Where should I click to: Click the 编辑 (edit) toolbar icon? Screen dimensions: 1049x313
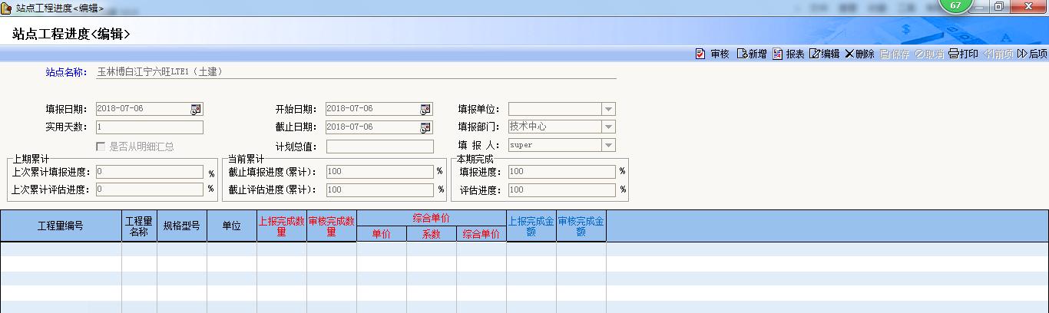click(815, 54)
